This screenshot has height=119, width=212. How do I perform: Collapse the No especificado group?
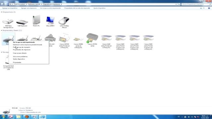point(1,52)
